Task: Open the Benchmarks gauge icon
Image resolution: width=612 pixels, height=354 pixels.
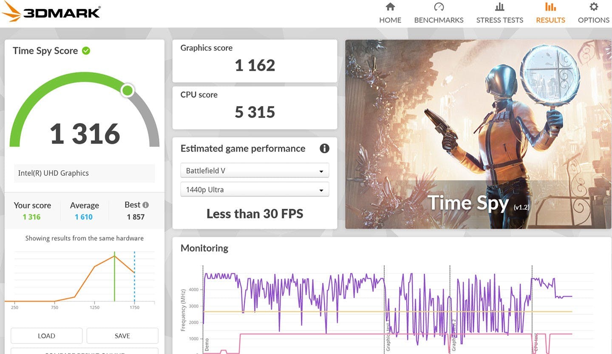Action: click(x=439, y=7)
